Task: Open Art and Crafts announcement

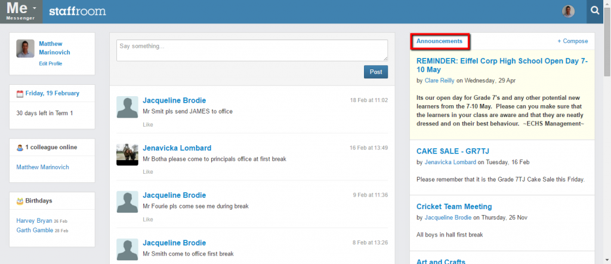Action: (441, 262)
